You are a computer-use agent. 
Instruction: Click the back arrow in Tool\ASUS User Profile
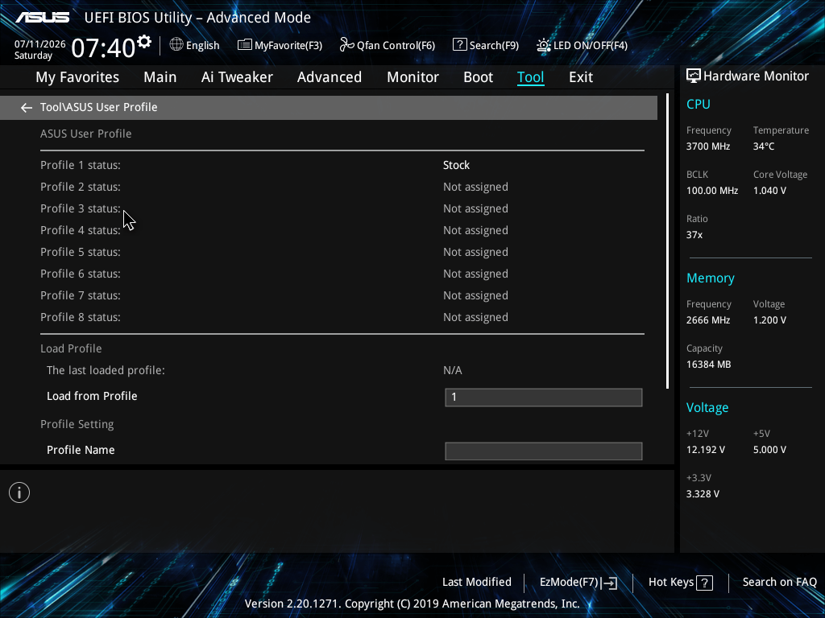pyautogui.click(x=27, y=108)
